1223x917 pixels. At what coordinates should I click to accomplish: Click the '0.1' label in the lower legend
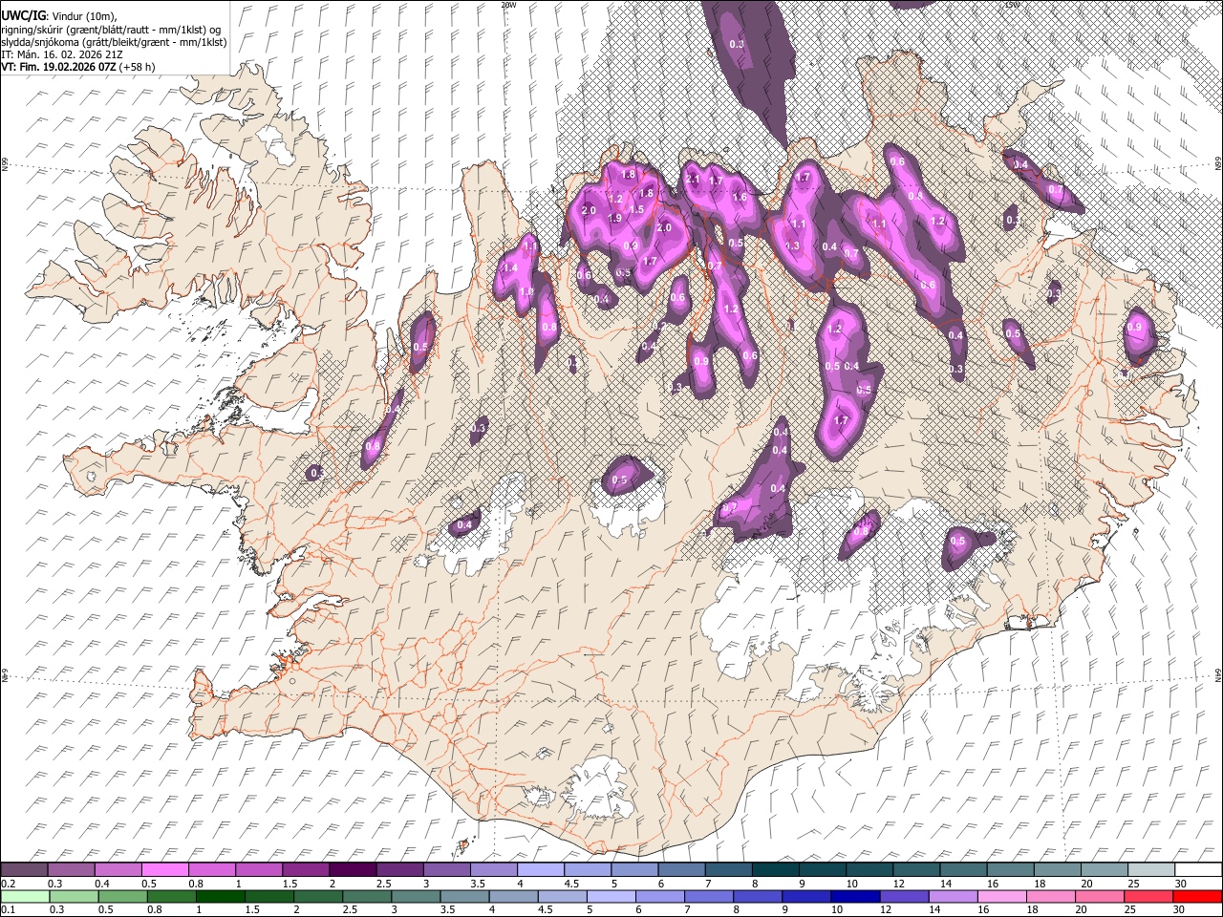(8, 909)
